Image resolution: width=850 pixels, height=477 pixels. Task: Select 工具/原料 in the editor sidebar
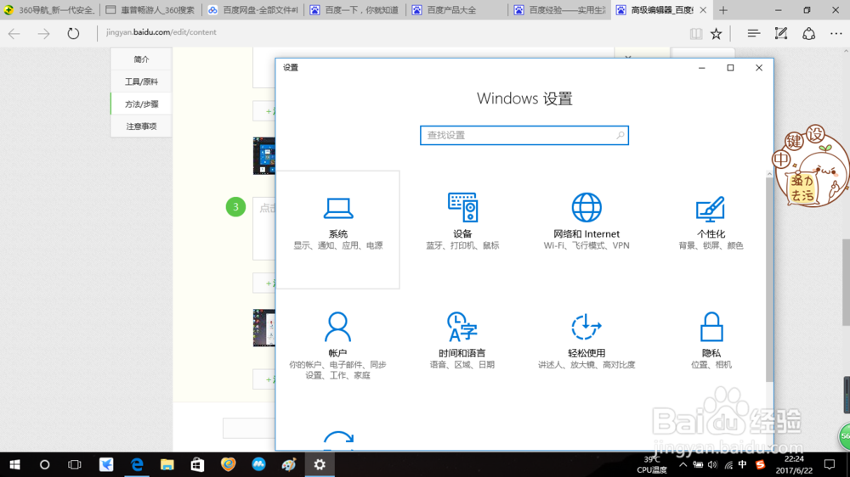[x=141, y=81]
